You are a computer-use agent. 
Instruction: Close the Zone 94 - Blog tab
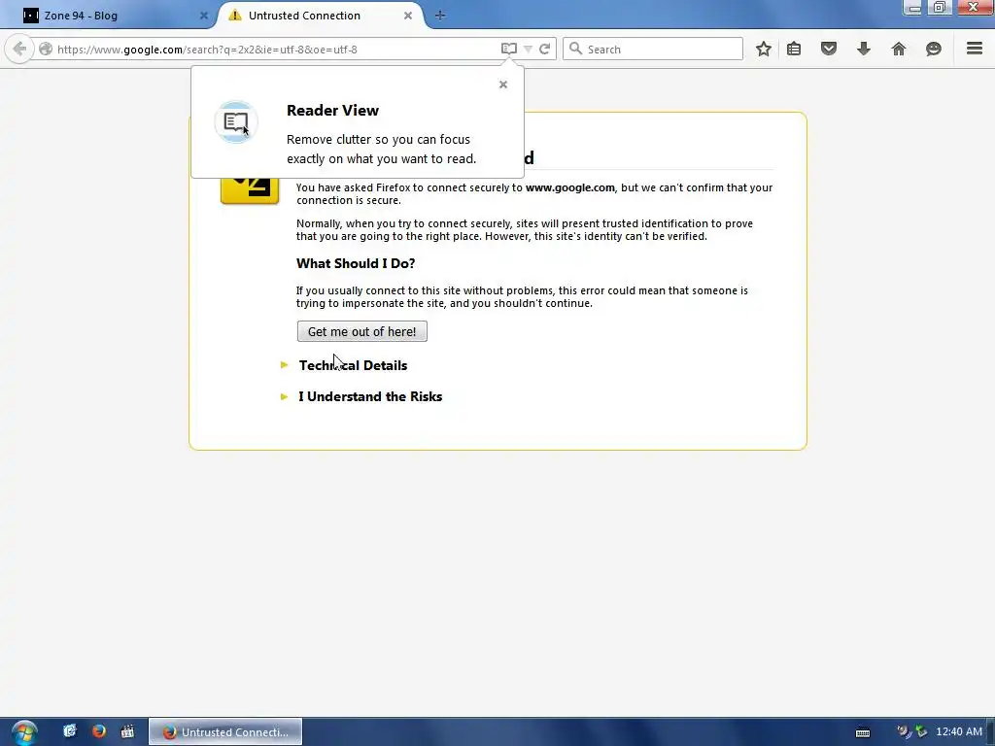pos(204,16)
